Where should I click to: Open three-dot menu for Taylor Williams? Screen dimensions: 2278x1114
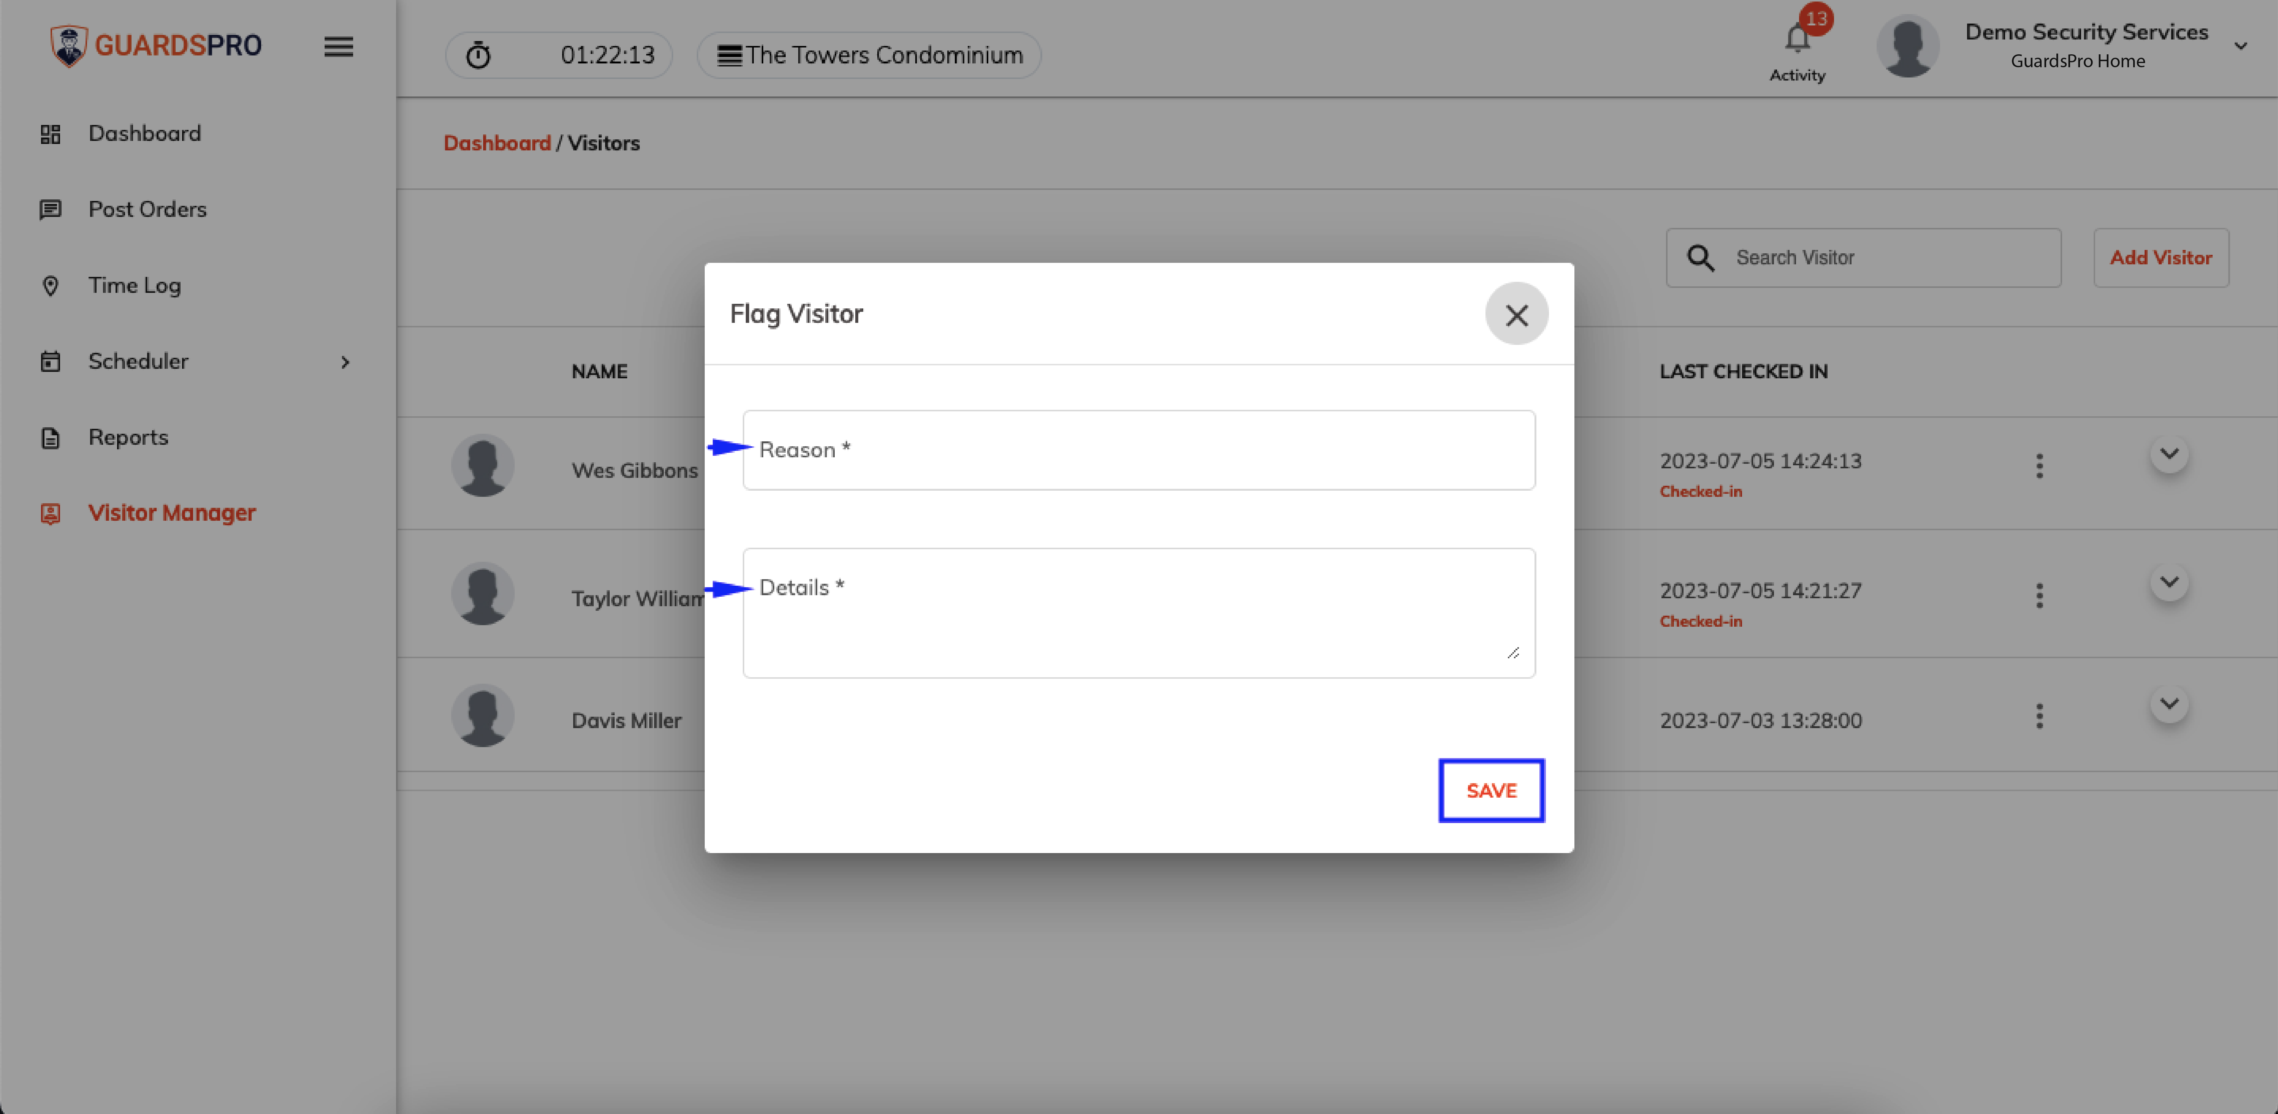(2039, 594)
